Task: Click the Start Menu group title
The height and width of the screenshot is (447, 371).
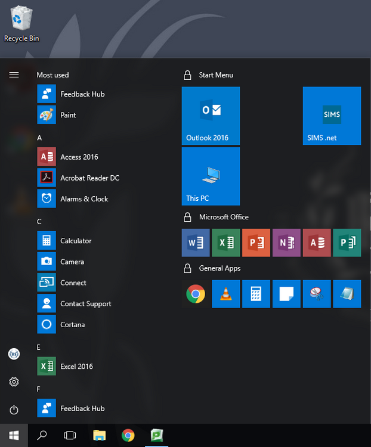Action: [216, 75]
